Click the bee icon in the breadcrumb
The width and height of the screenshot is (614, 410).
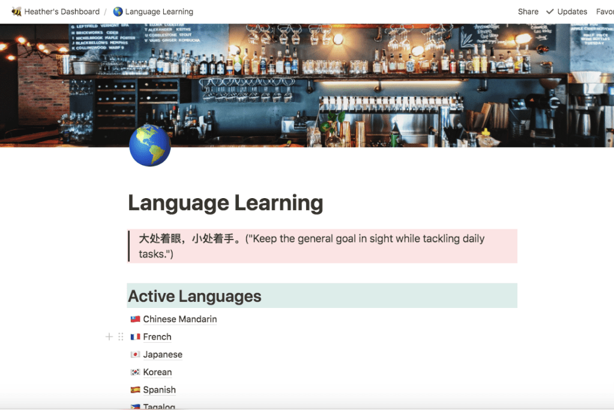pyautogui.click(x=16, y=11)
